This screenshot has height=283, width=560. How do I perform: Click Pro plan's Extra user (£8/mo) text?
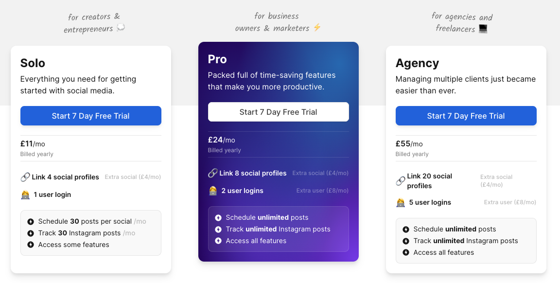coord(322,191)
